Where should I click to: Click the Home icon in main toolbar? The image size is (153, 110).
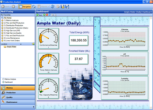[34, 7]
